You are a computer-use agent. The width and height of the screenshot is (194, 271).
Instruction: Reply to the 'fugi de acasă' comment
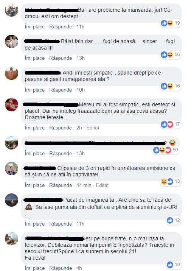[x=61, y=58]
